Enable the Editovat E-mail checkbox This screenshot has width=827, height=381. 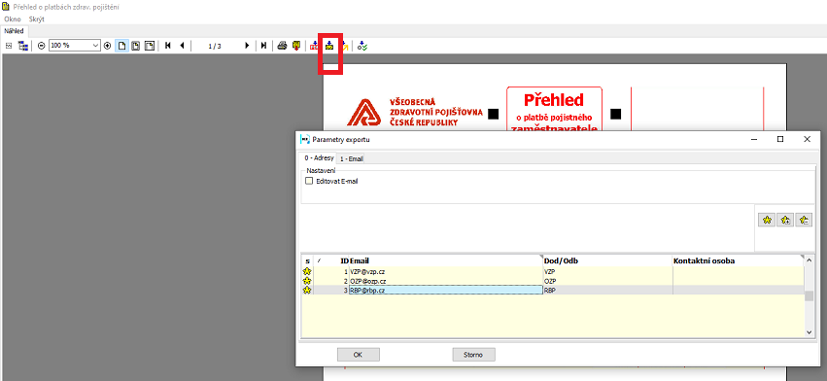point(309,181)
